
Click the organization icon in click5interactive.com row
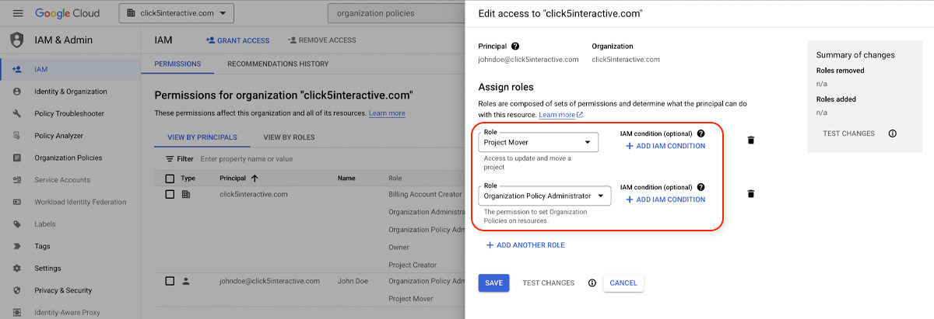tap(186, 194)
